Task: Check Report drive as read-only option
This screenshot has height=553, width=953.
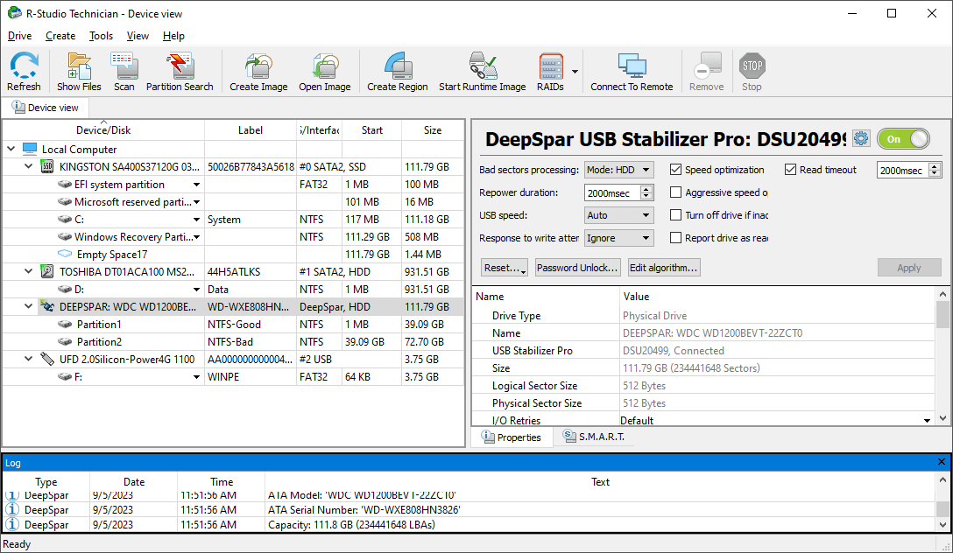Action: click(x=675, y=238)
